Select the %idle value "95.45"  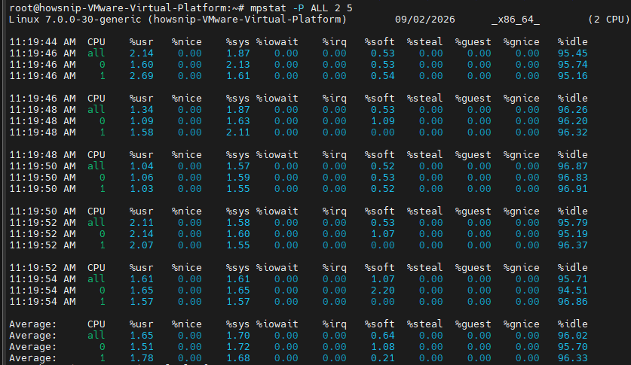click(x=573, y=53)
